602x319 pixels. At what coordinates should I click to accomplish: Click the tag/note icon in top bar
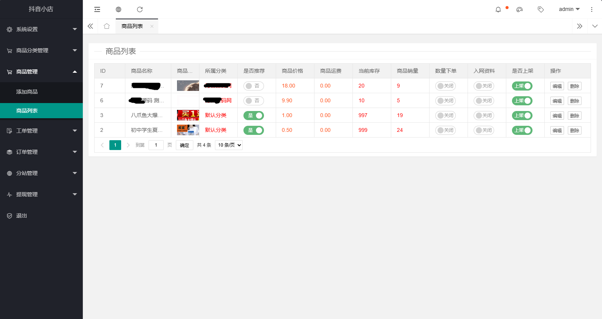click(x=541, y=9)
